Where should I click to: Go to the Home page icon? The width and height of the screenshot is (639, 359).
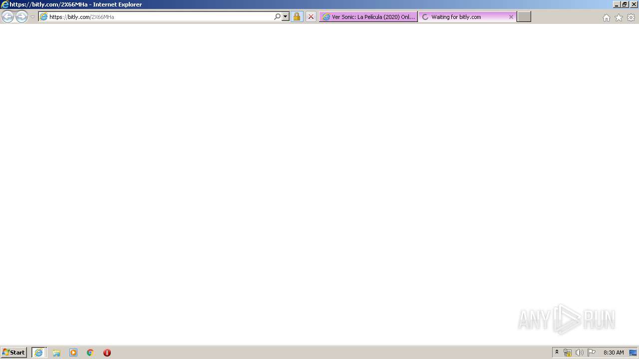[606, 17]
